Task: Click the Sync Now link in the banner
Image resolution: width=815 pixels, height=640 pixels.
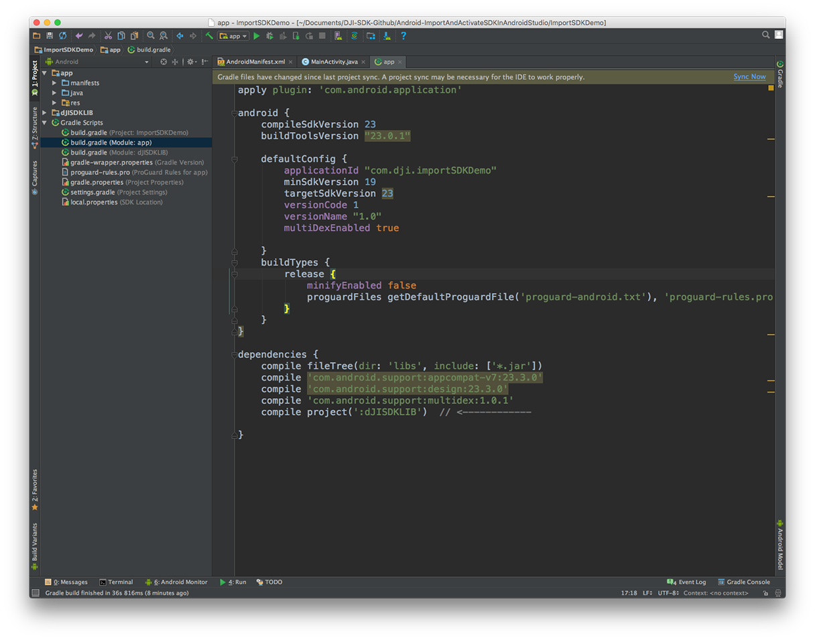Action: click(749, 76)
